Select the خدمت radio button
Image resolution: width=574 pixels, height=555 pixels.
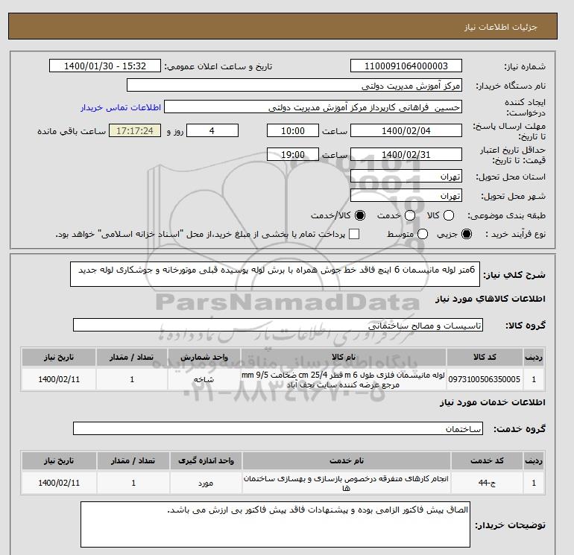click(x=410, y=215)
